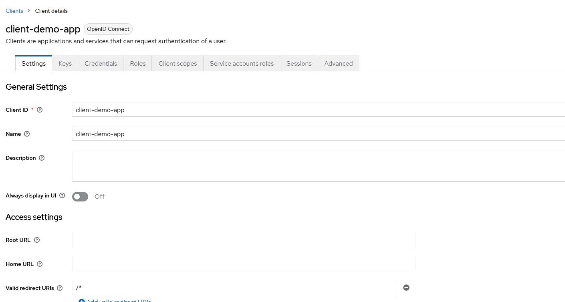The height and width of the screenshot is (302, 565).
Task: View the Sessions tab
Action: pos(299,63)
